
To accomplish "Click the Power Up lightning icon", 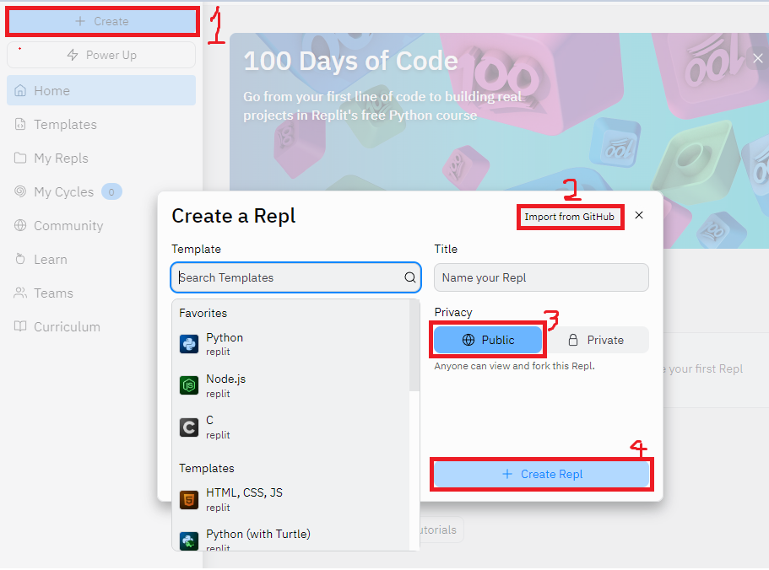I will click(x=73, y=55).
